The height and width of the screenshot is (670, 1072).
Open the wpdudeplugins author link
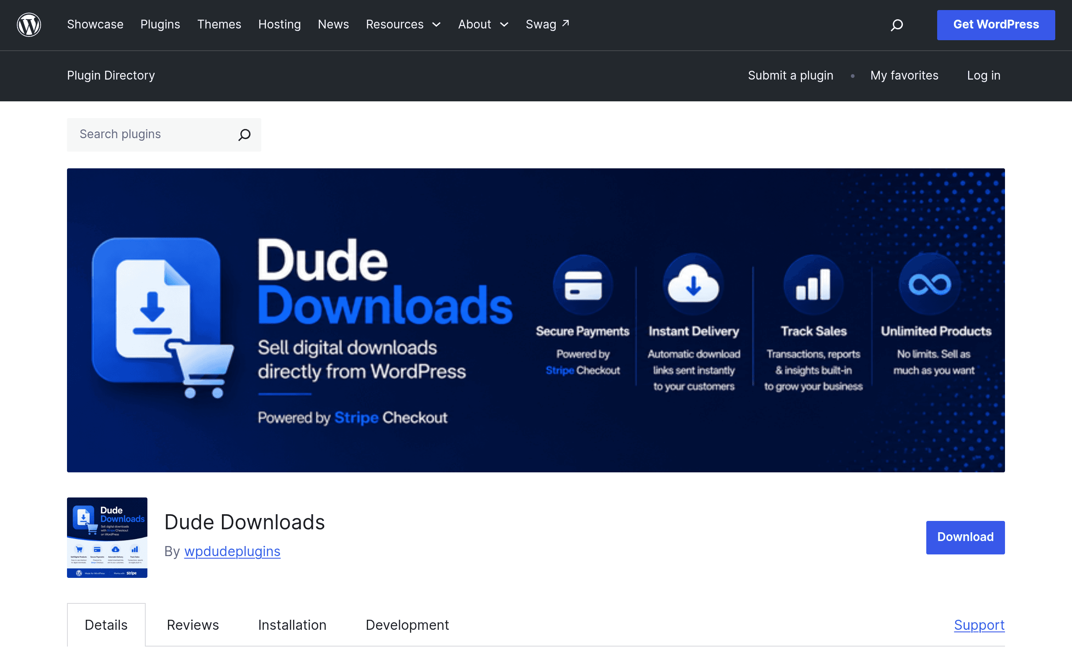pyautogui.click(x=232, y=551)
